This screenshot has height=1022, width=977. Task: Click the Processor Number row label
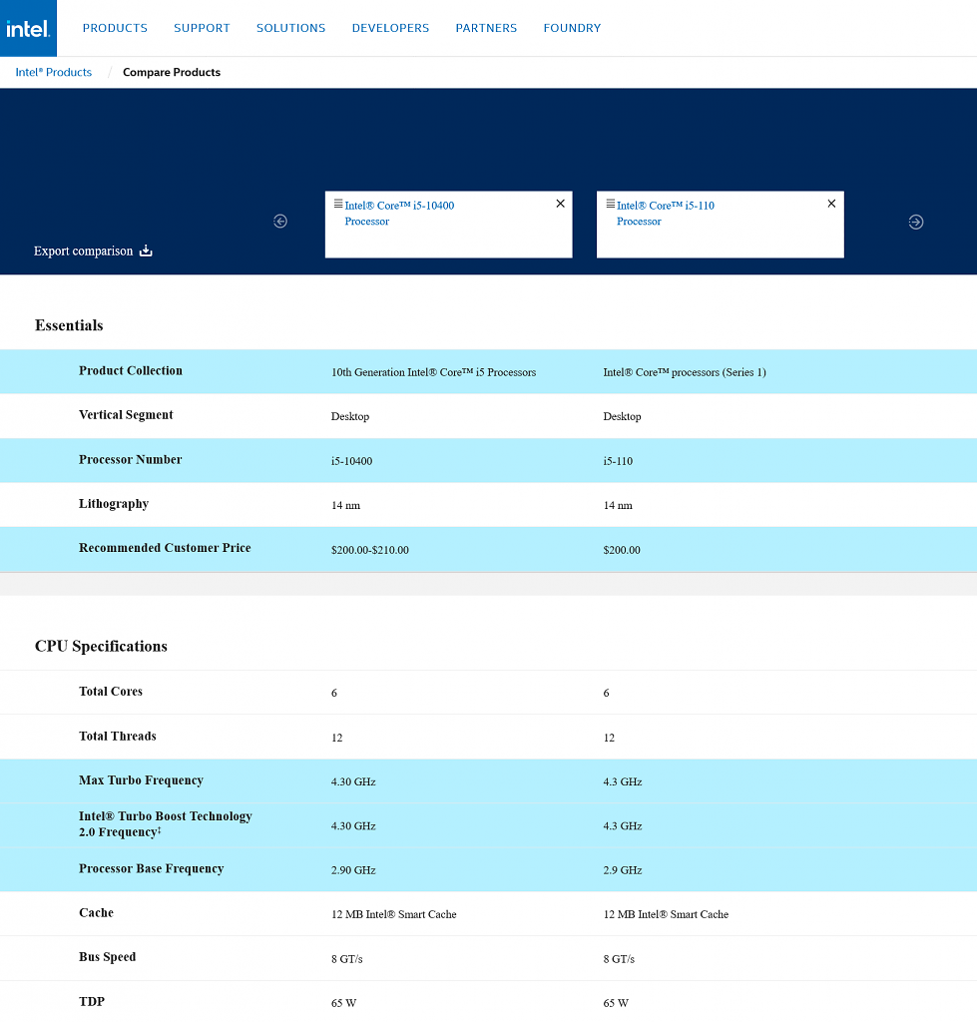(131, 459)
